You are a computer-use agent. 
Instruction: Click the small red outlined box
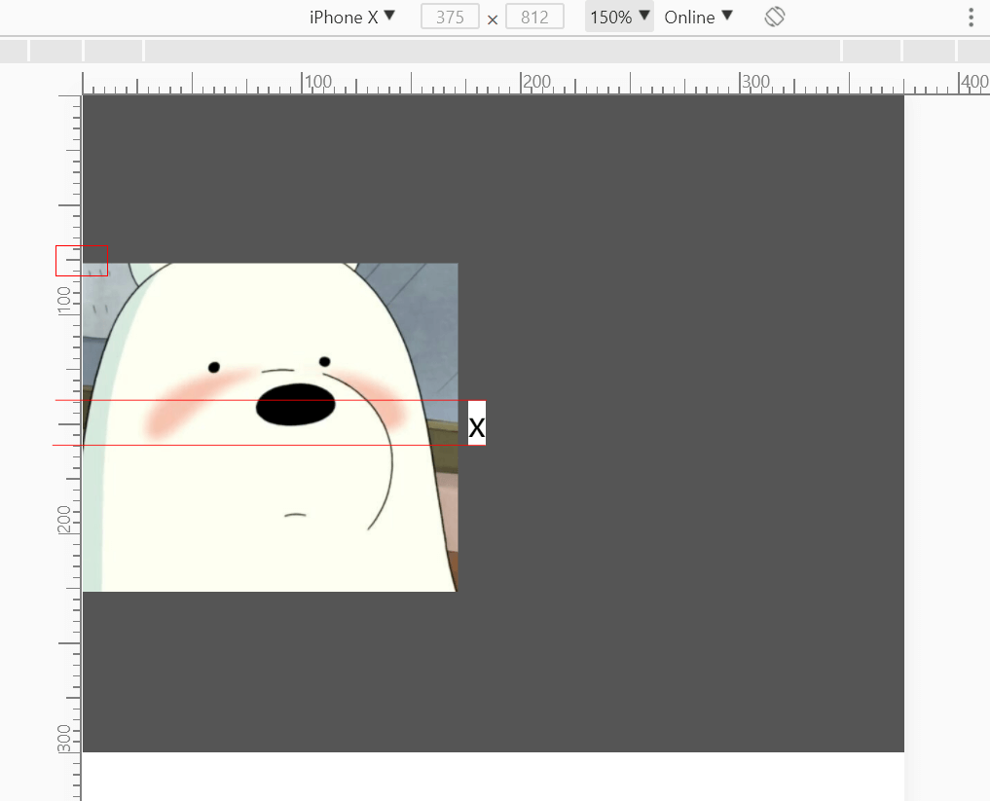tap(82, 260)
